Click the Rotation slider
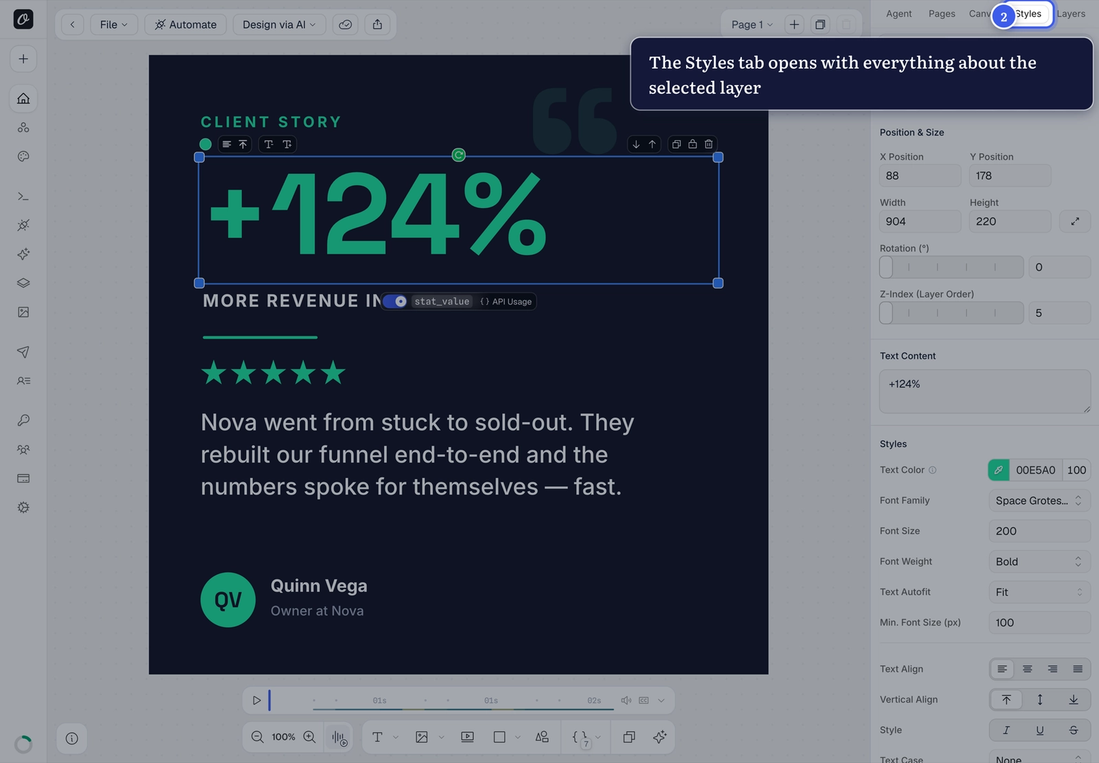Image resolution: width=1099 pixels, height=763 pixels. click(951, 267)
